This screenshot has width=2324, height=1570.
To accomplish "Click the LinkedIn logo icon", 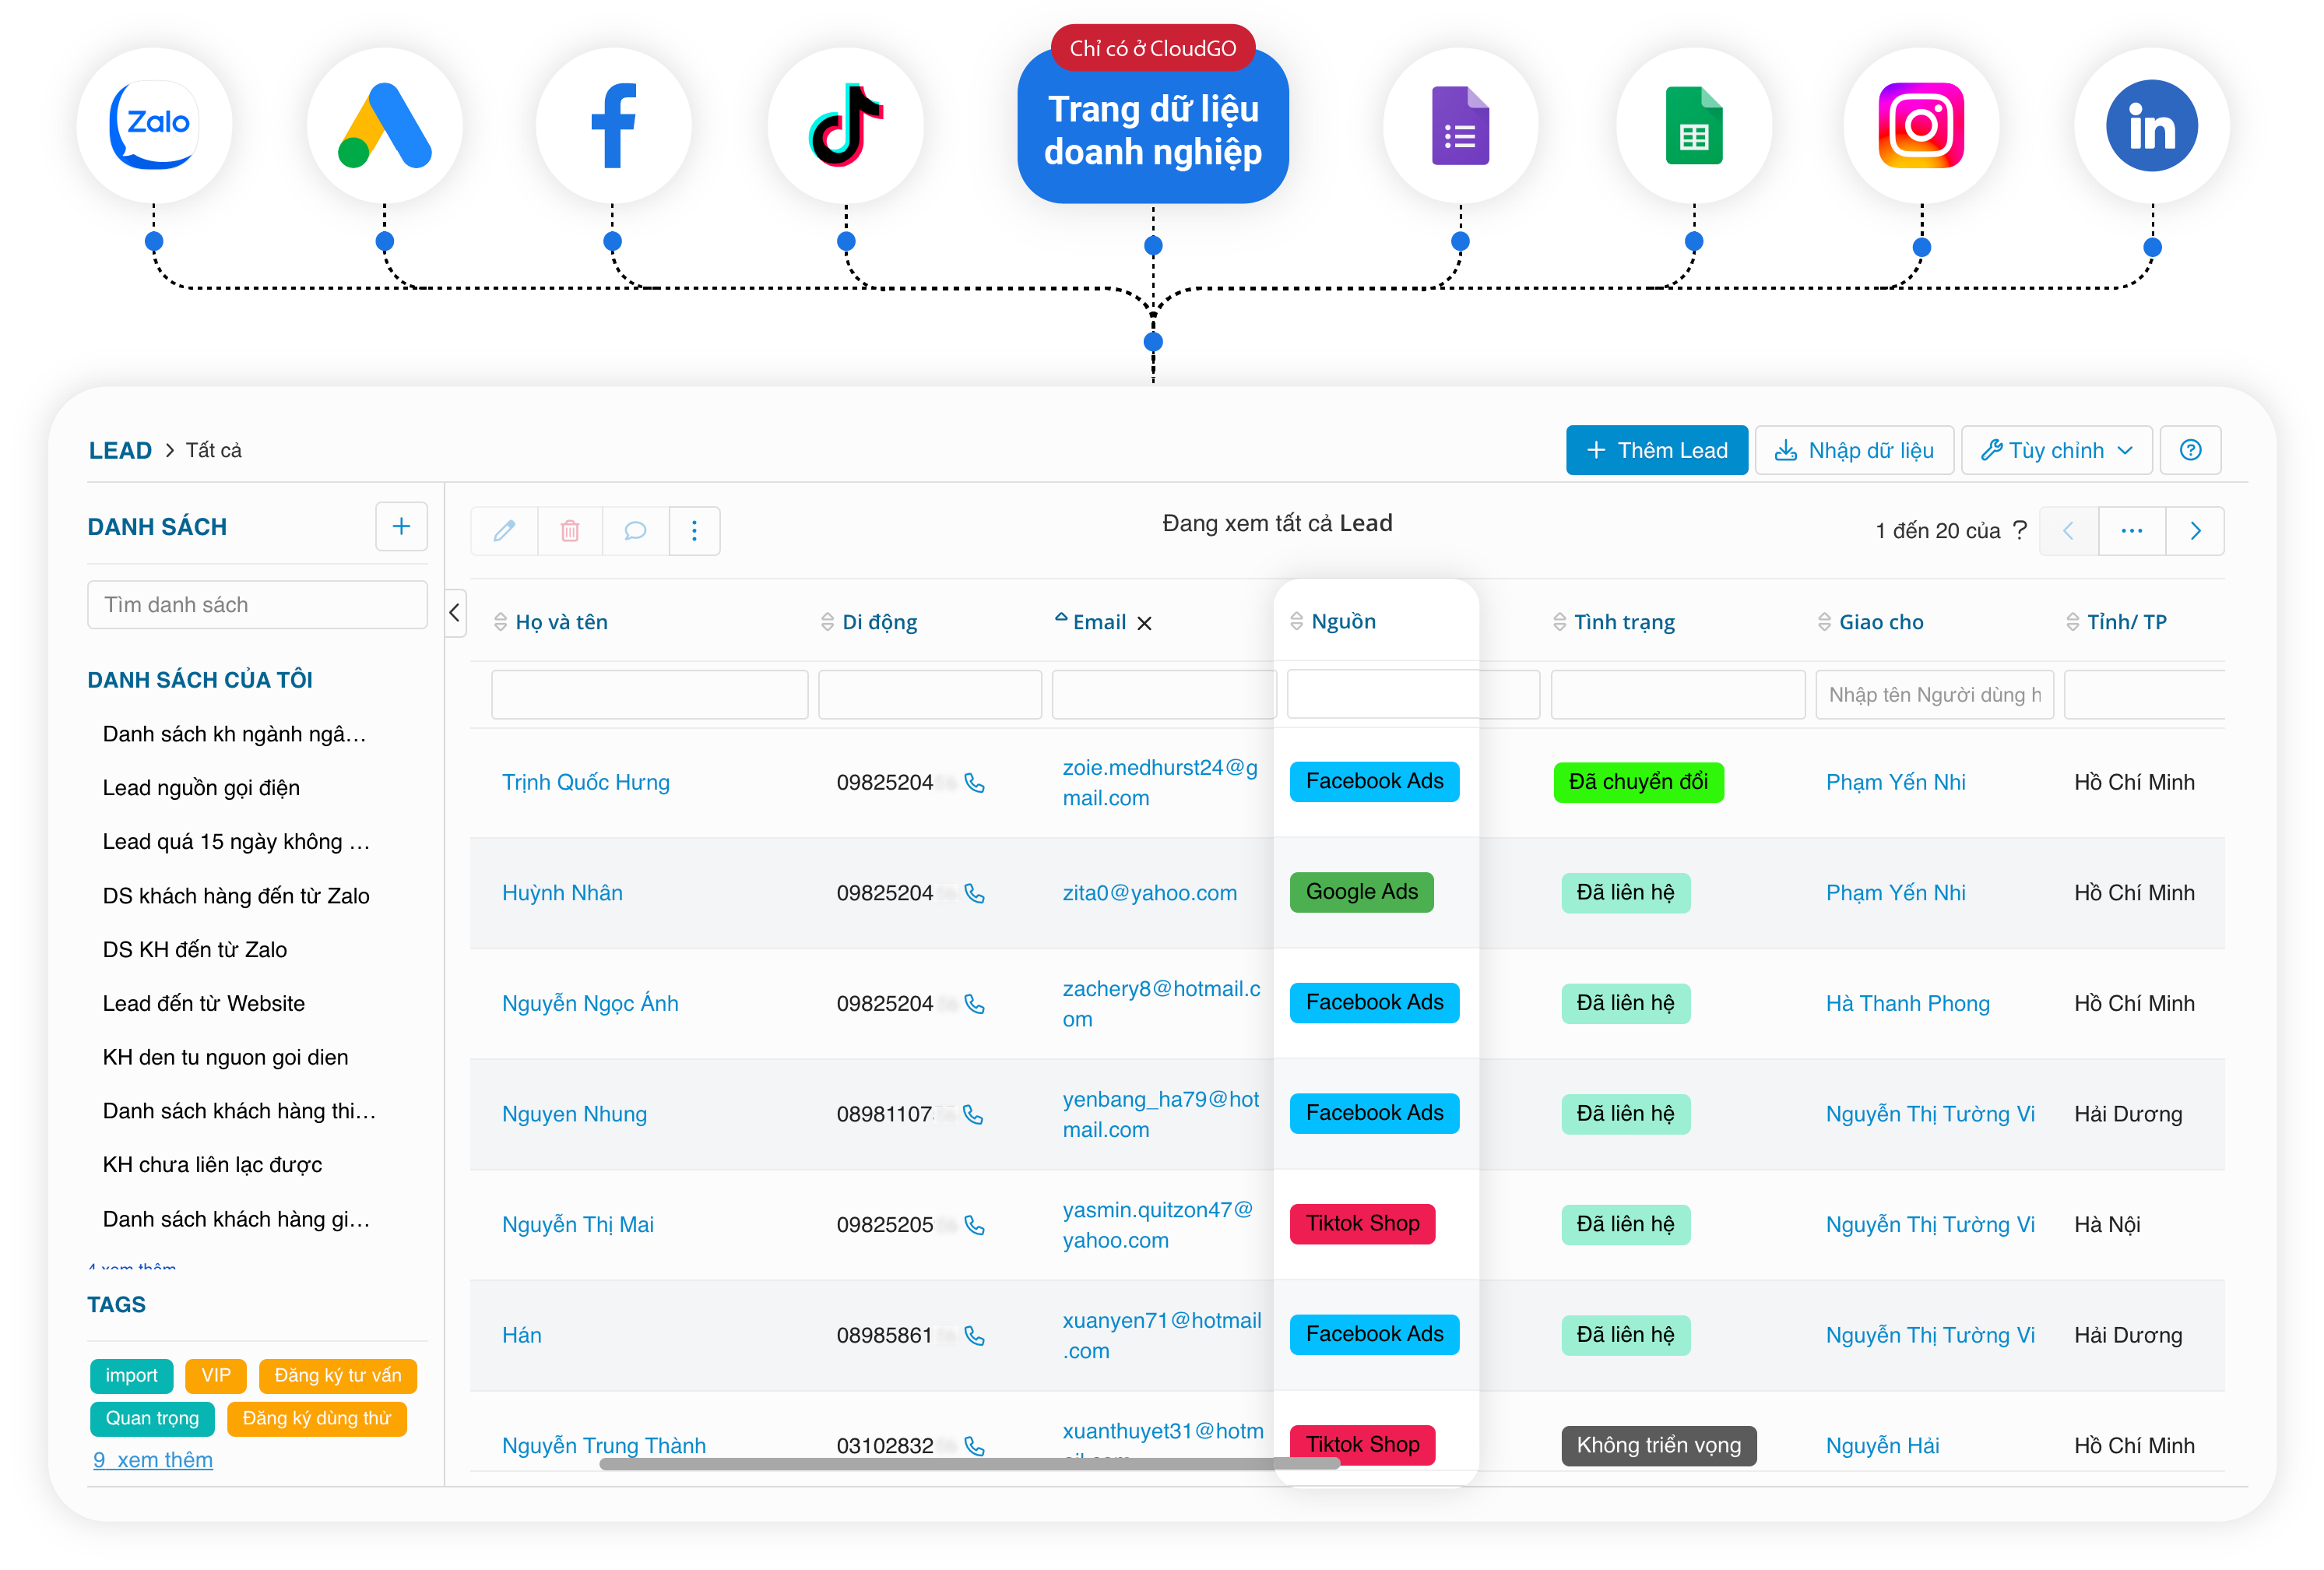I will [x=2151, y=126].
